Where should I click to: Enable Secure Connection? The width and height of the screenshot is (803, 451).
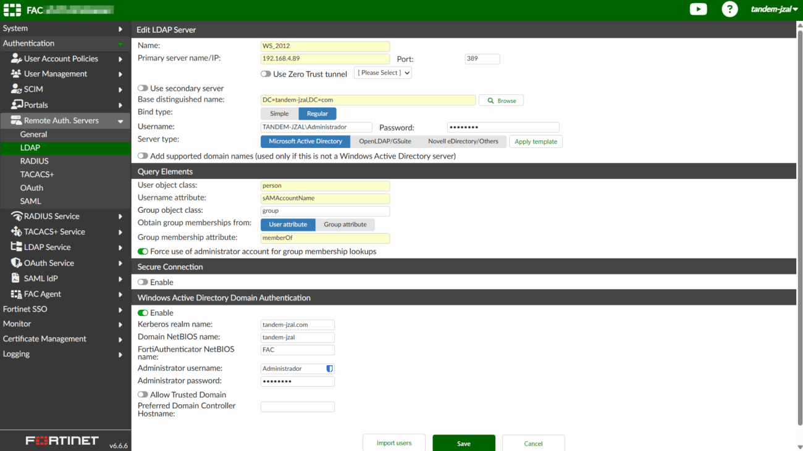pos(143,282)
